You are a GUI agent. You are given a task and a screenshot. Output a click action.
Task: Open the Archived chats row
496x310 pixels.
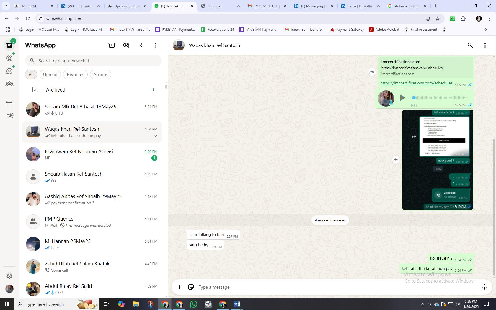point(92,89)
